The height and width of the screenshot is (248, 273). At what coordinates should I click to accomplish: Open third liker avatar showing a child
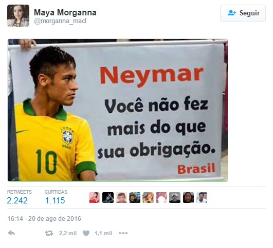121,197
